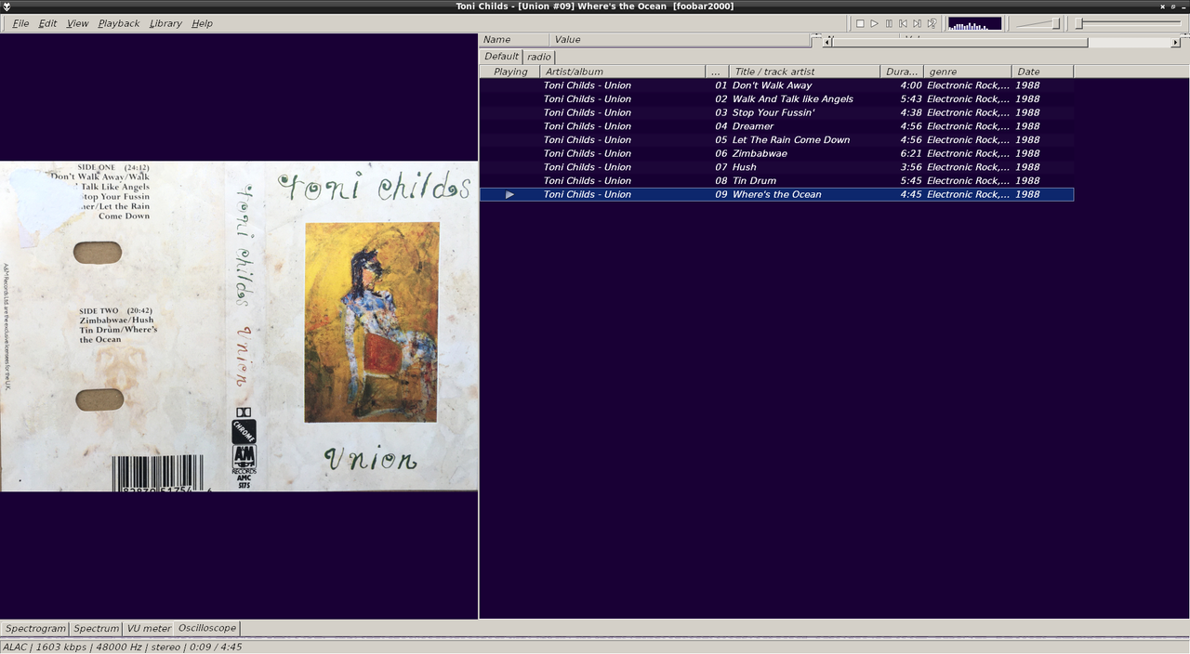Click the Toni Childs Union album art

coord(239,326)
